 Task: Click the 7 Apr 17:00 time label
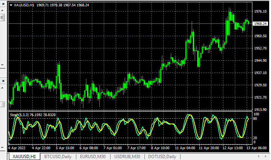(137, 148)
